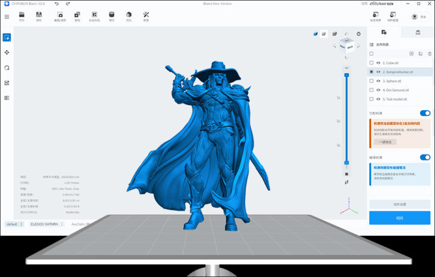Click the Open file folder icon

point(22,15)
